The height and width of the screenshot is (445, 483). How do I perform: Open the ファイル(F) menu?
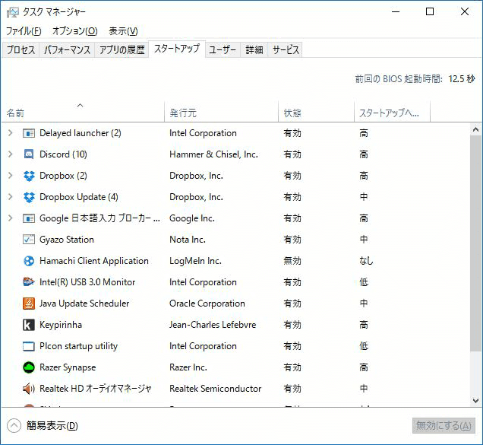[24, 31]
